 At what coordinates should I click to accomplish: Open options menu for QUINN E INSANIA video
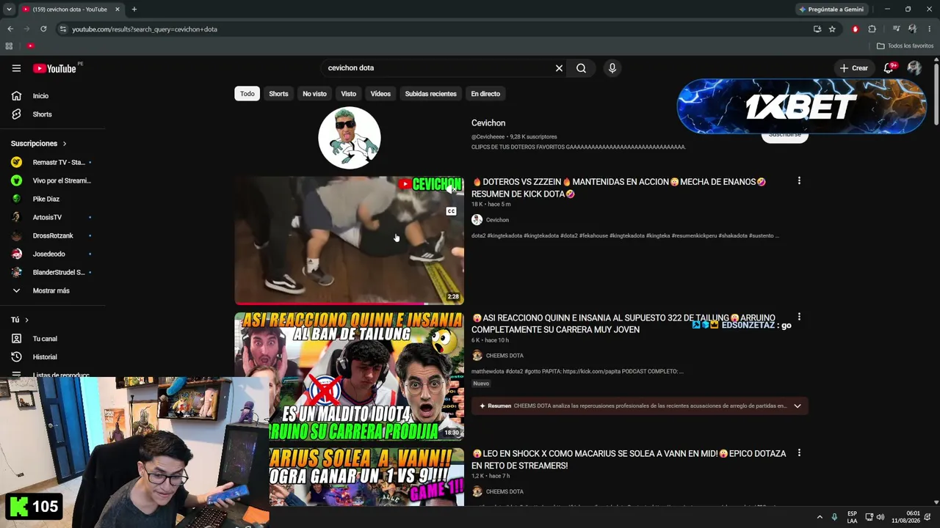tap(799, 318)
